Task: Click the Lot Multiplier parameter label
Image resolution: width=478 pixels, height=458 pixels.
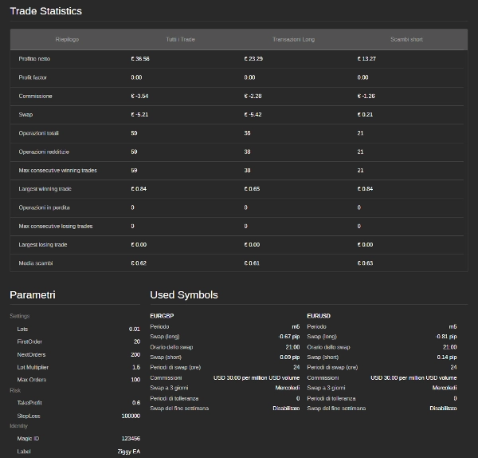Action: (33, 367)
